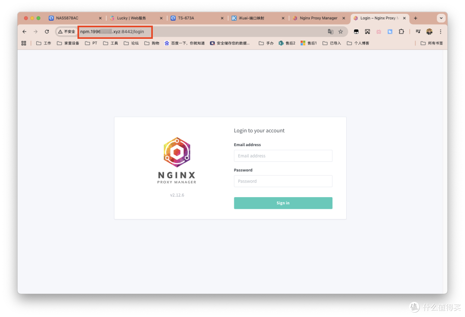
Task: Close the Lucky | Web服务 tab
Action: tap(161, 18)
